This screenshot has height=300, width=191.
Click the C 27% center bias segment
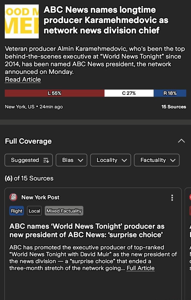[x=129, y=93]
